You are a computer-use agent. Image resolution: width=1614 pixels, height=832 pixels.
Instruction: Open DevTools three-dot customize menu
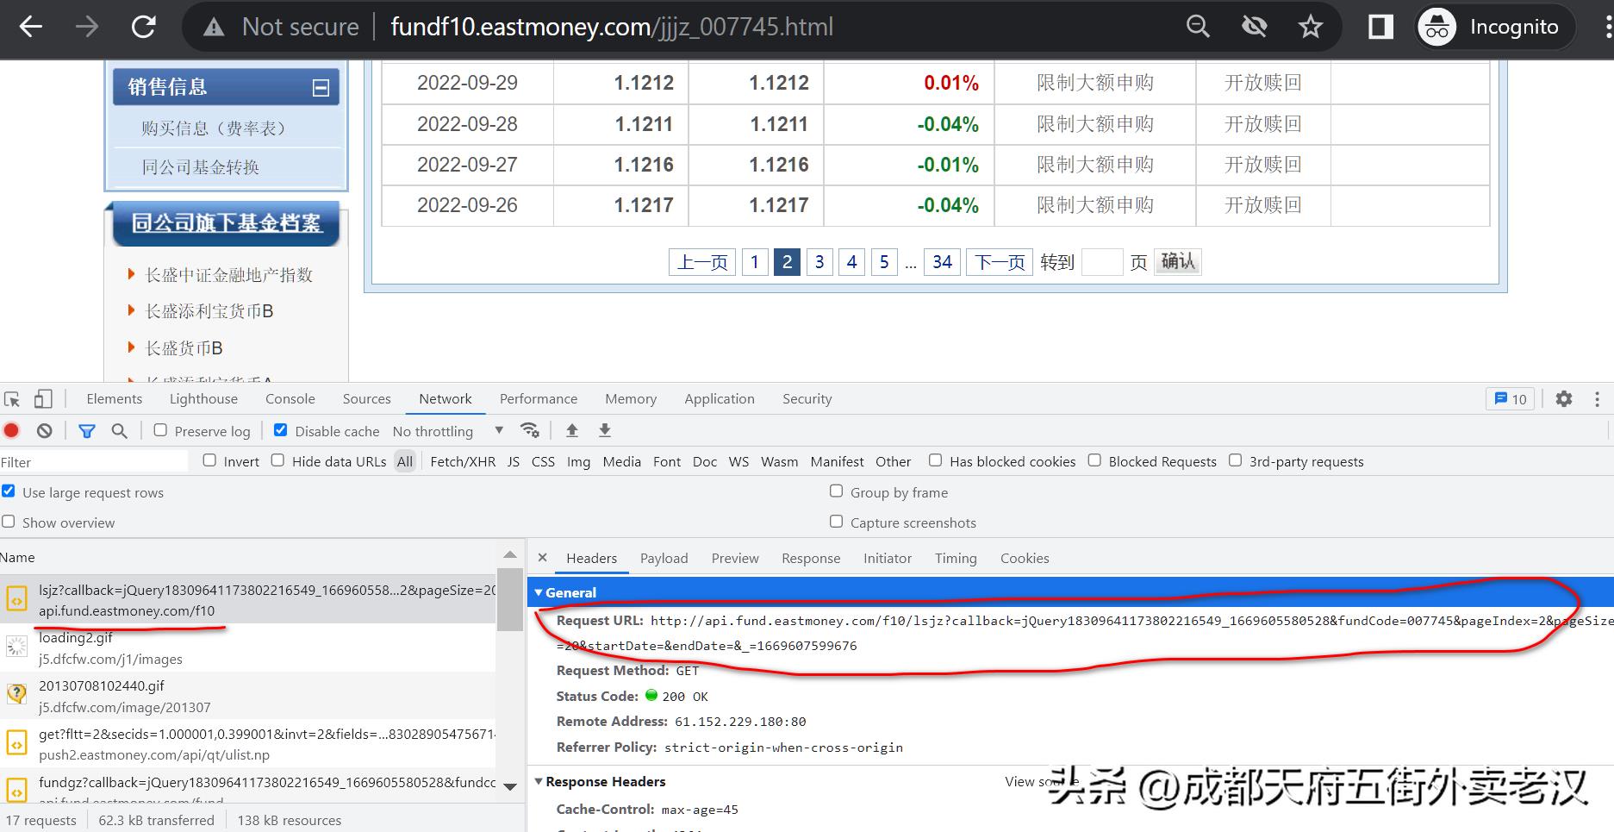coord(1597,399)
